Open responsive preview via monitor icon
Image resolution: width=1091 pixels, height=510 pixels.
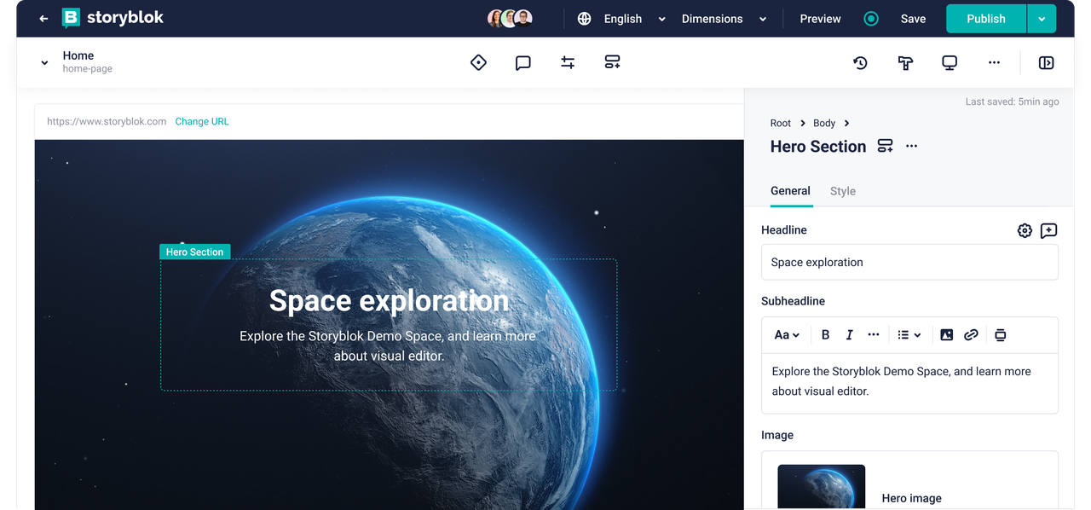(x=950, y=62)
